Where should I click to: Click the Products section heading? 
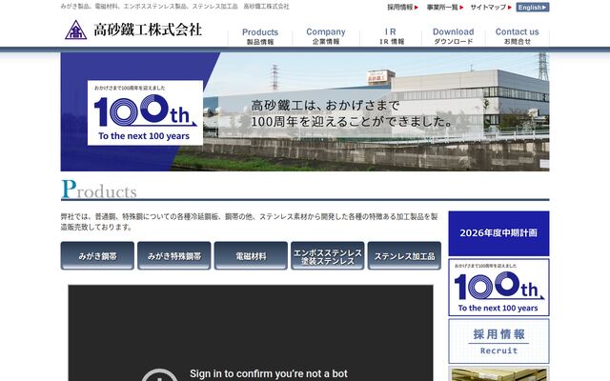click(x=99, y=190)
